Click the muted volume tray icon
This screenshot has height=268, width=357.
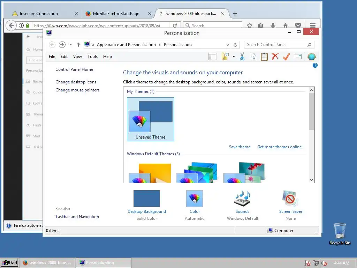(x=324, y=263)
